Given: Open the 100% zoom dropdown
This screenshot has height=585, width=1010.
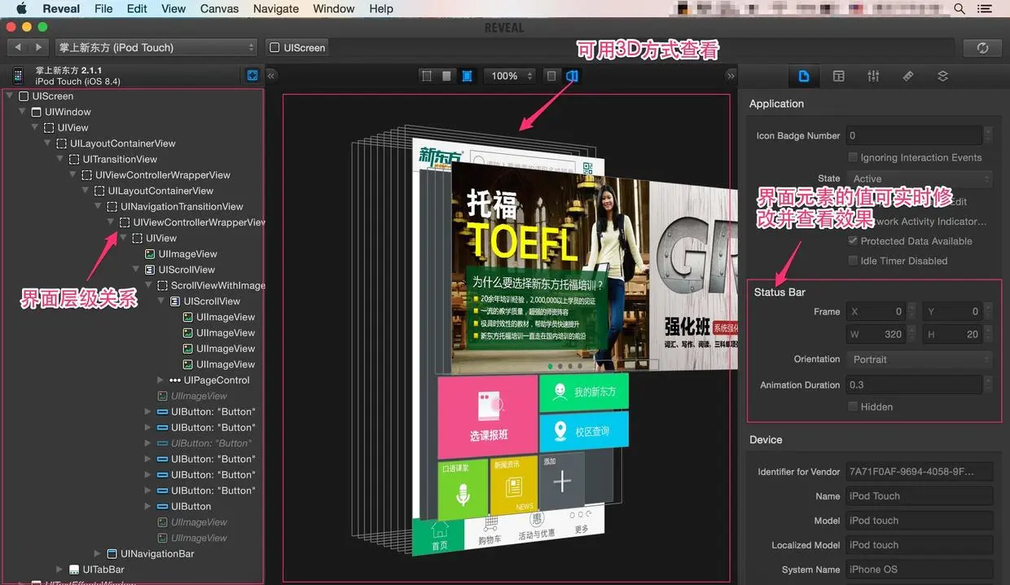Looking at the screenshot, I should (510, 76).
